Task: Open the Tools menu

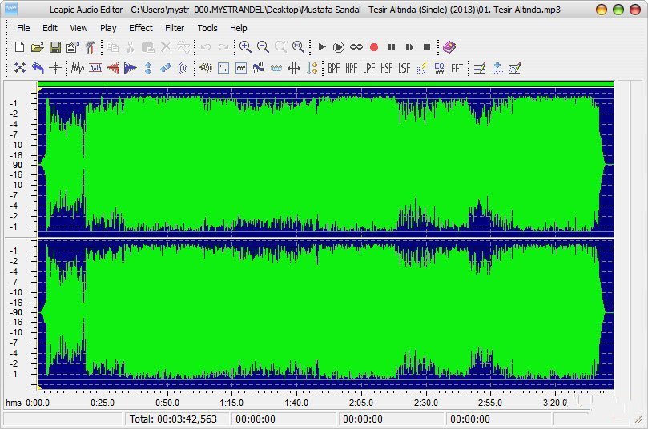Action: [207, 28]
